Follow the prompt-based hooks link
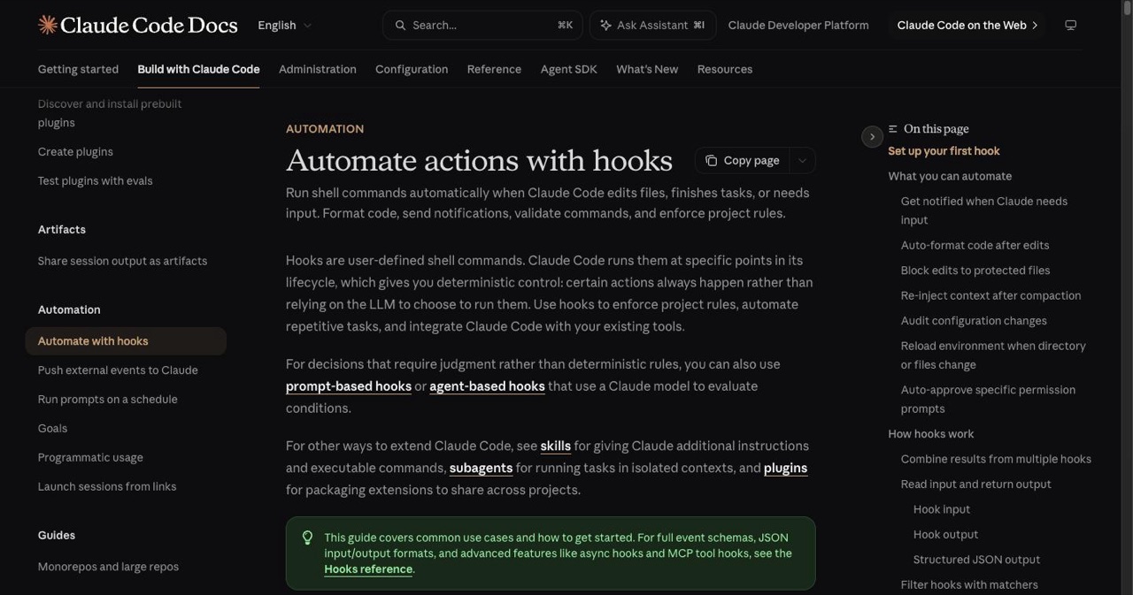 (349, 386)
